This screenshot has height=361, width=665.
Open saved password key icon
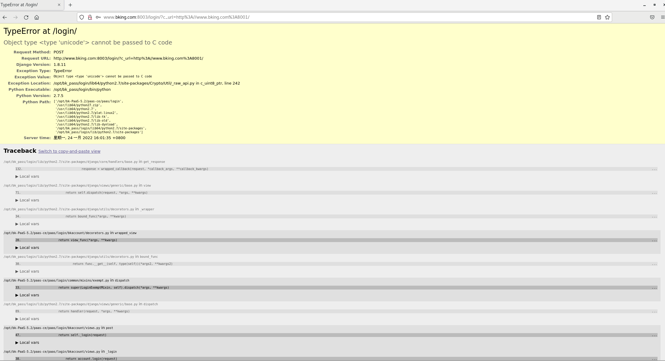(98, 17)
